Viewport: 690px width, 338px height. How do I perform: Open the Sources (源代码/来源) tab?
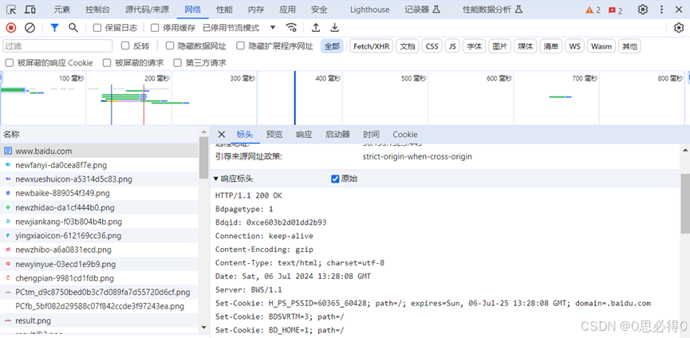(147, 10)
